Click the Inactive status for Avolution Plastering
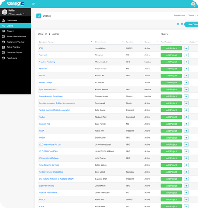This screenshot has width=198, height=208. [148, 62]
